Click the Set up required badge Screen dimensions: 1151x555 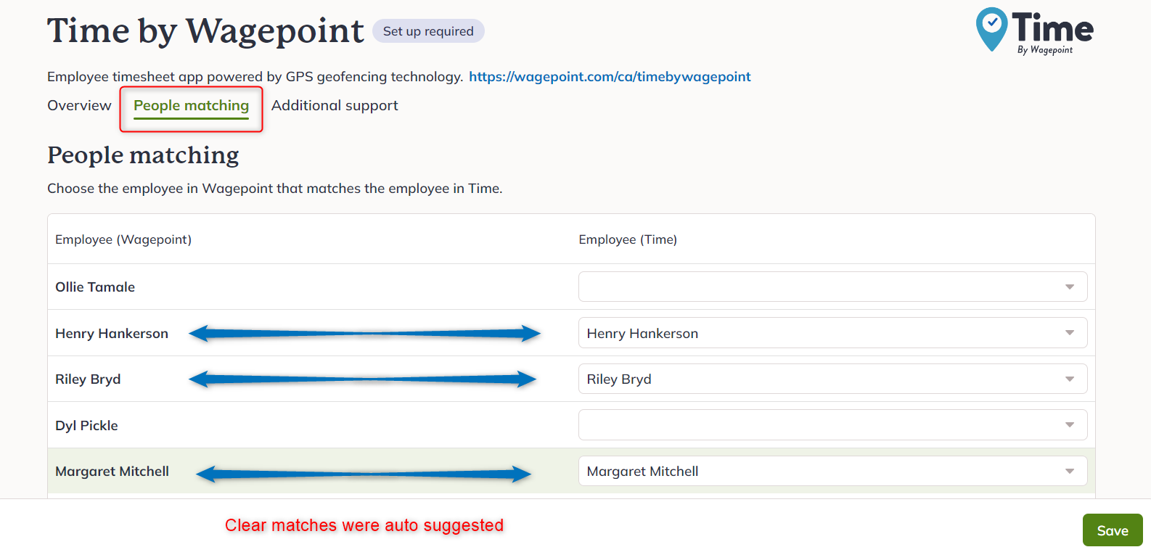pyautogui.click(x=428, y=31)
